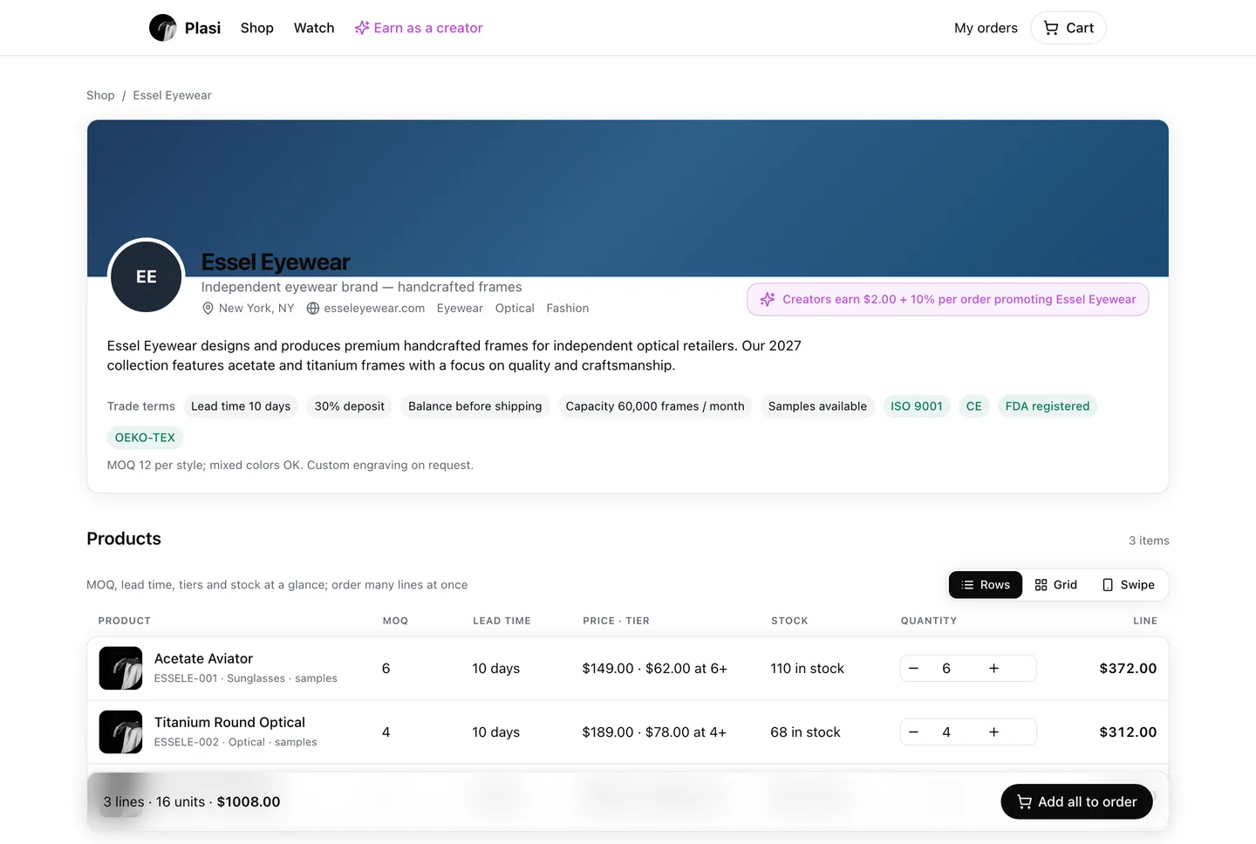The width and height of the screenshot is (1256, 844).
Task: Open the Cart button
Action: point(1068,28)
